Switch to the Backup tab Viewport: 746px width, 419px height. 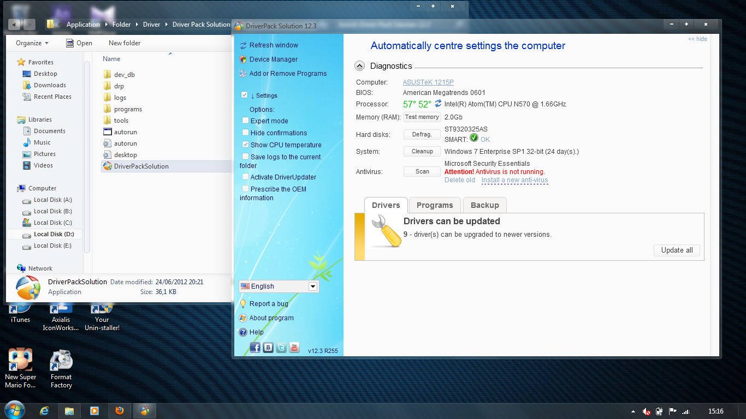(485, 205)
